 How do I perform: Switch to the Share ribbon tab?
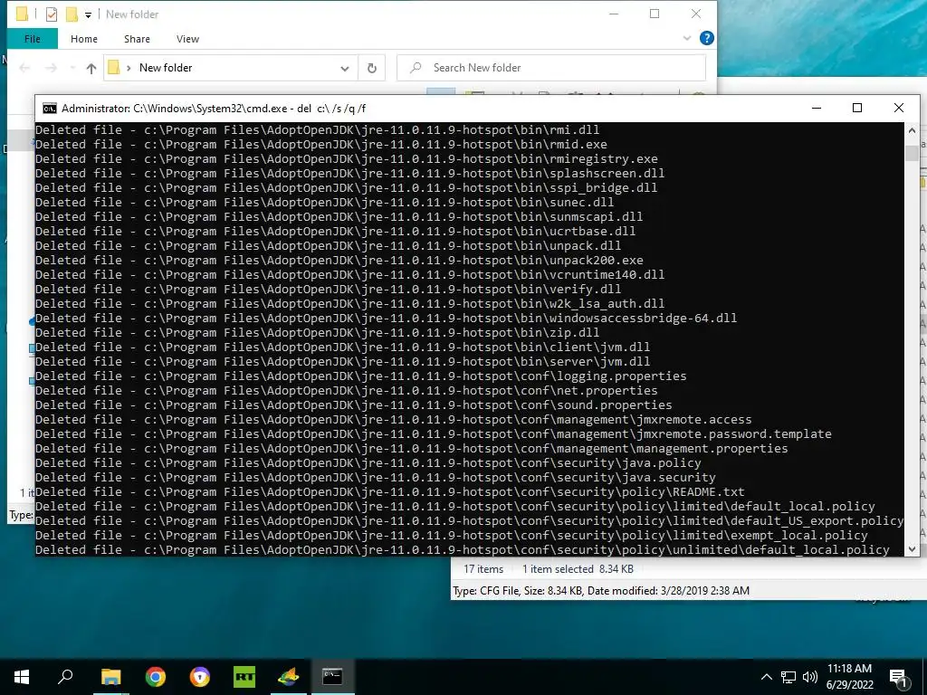click(137, 39)
